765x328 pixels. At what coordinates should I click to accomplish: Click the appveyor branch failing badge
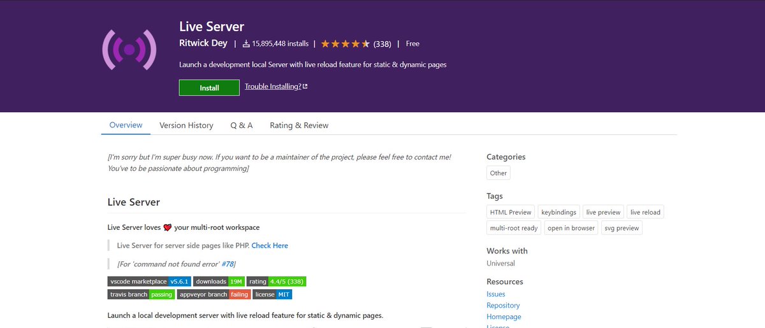pos(214,294)
